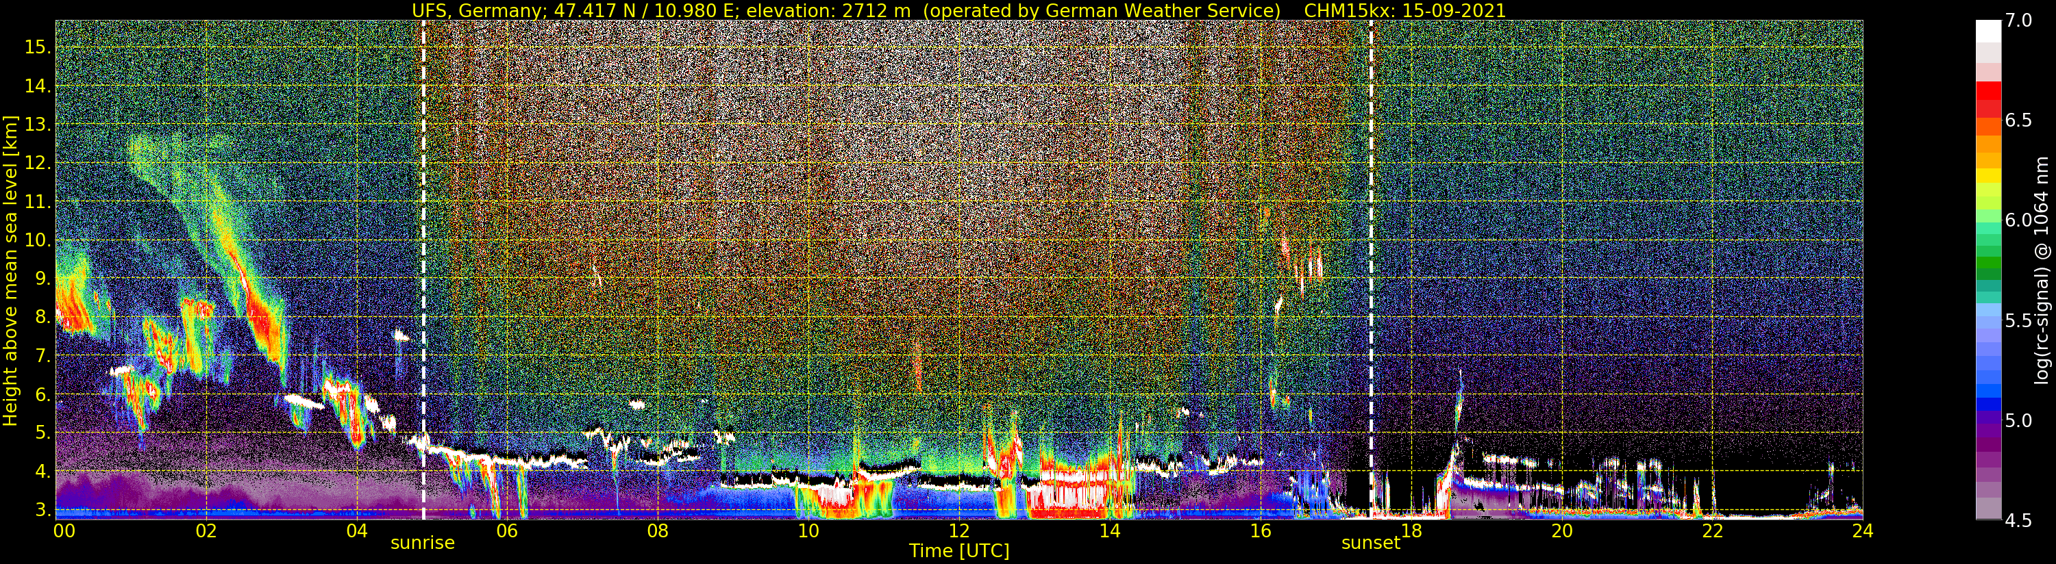Click the '7.0' colorbar tick value

pyautogui.click(x=2019, y=20)
